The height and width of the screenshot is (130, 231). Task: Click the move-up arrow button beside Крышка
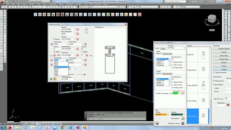pos(86,29)
